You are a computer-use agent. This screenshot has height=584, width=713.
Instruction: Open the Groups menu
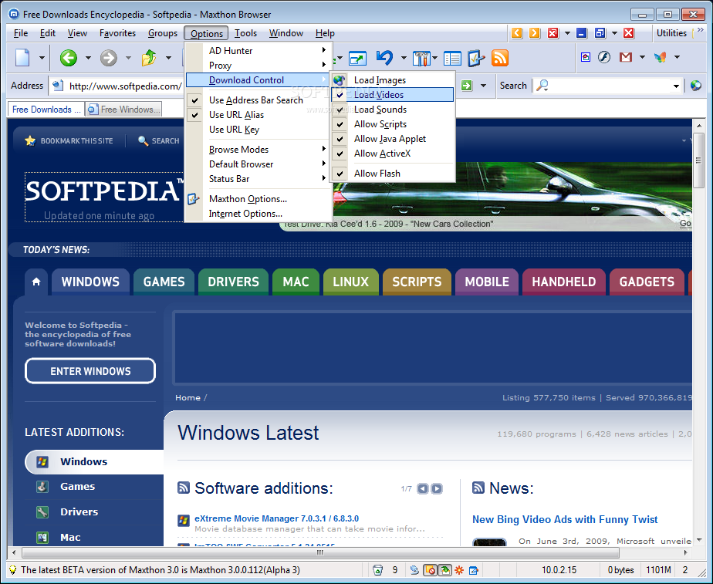click(163, 32)
